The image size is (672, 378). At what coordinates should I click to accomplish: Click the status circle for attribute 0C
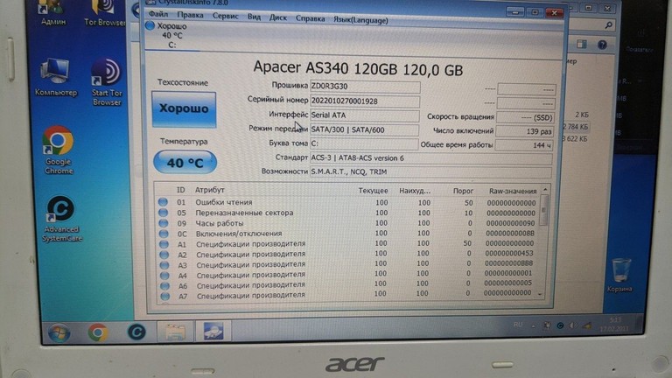click(x=164, y=234)
